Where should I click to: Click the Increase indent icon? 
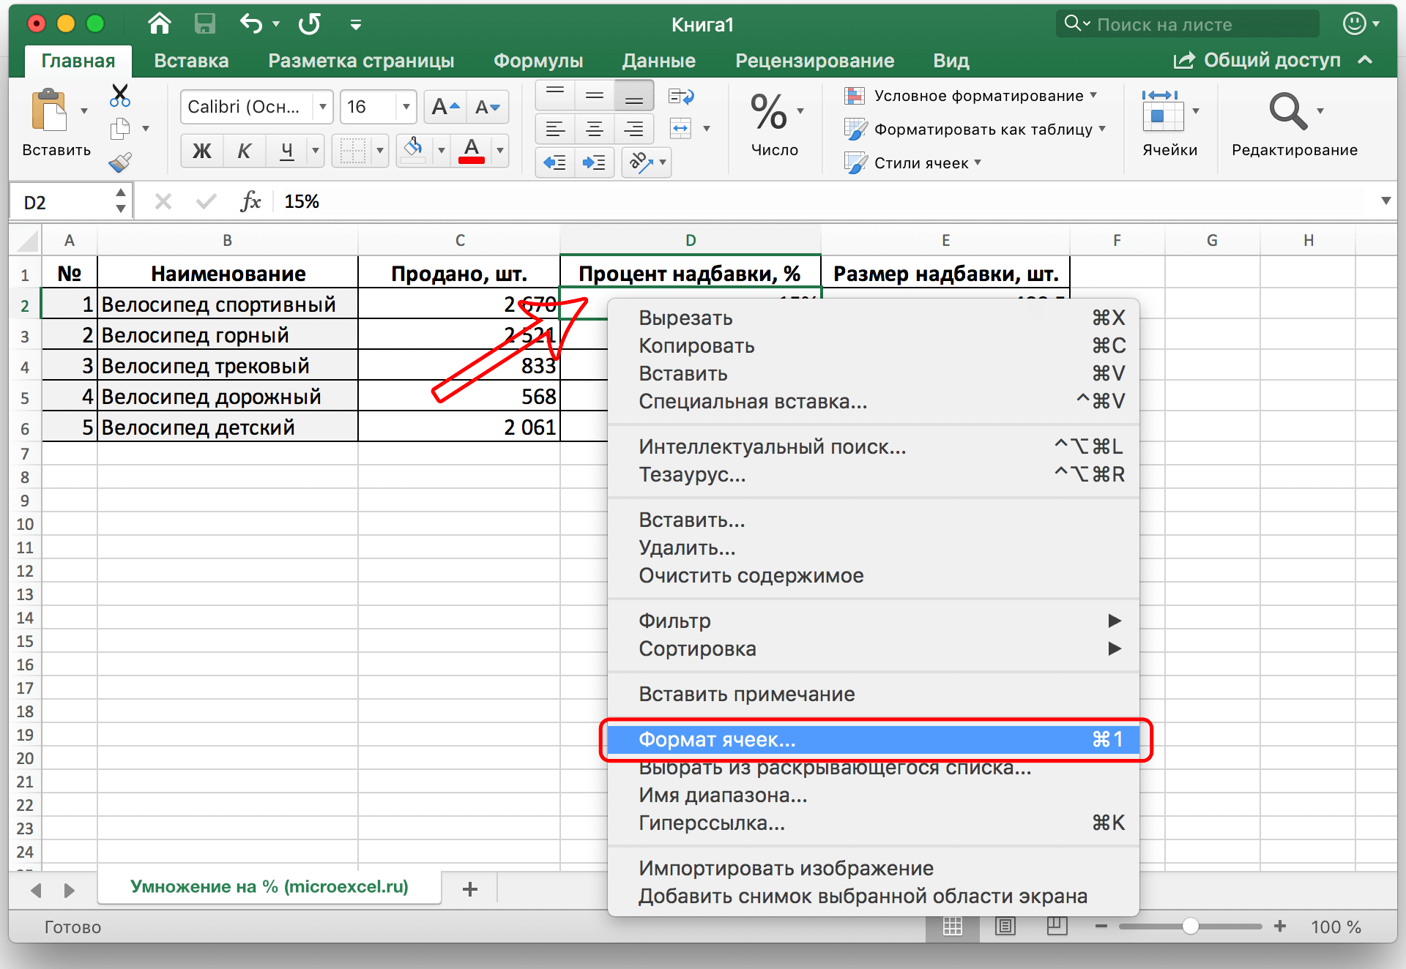(594, 162)
